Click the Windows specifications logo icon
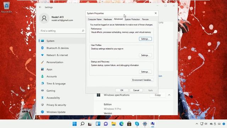The width and height of the screenshot is (227, 128). click(x=99, y=95)
